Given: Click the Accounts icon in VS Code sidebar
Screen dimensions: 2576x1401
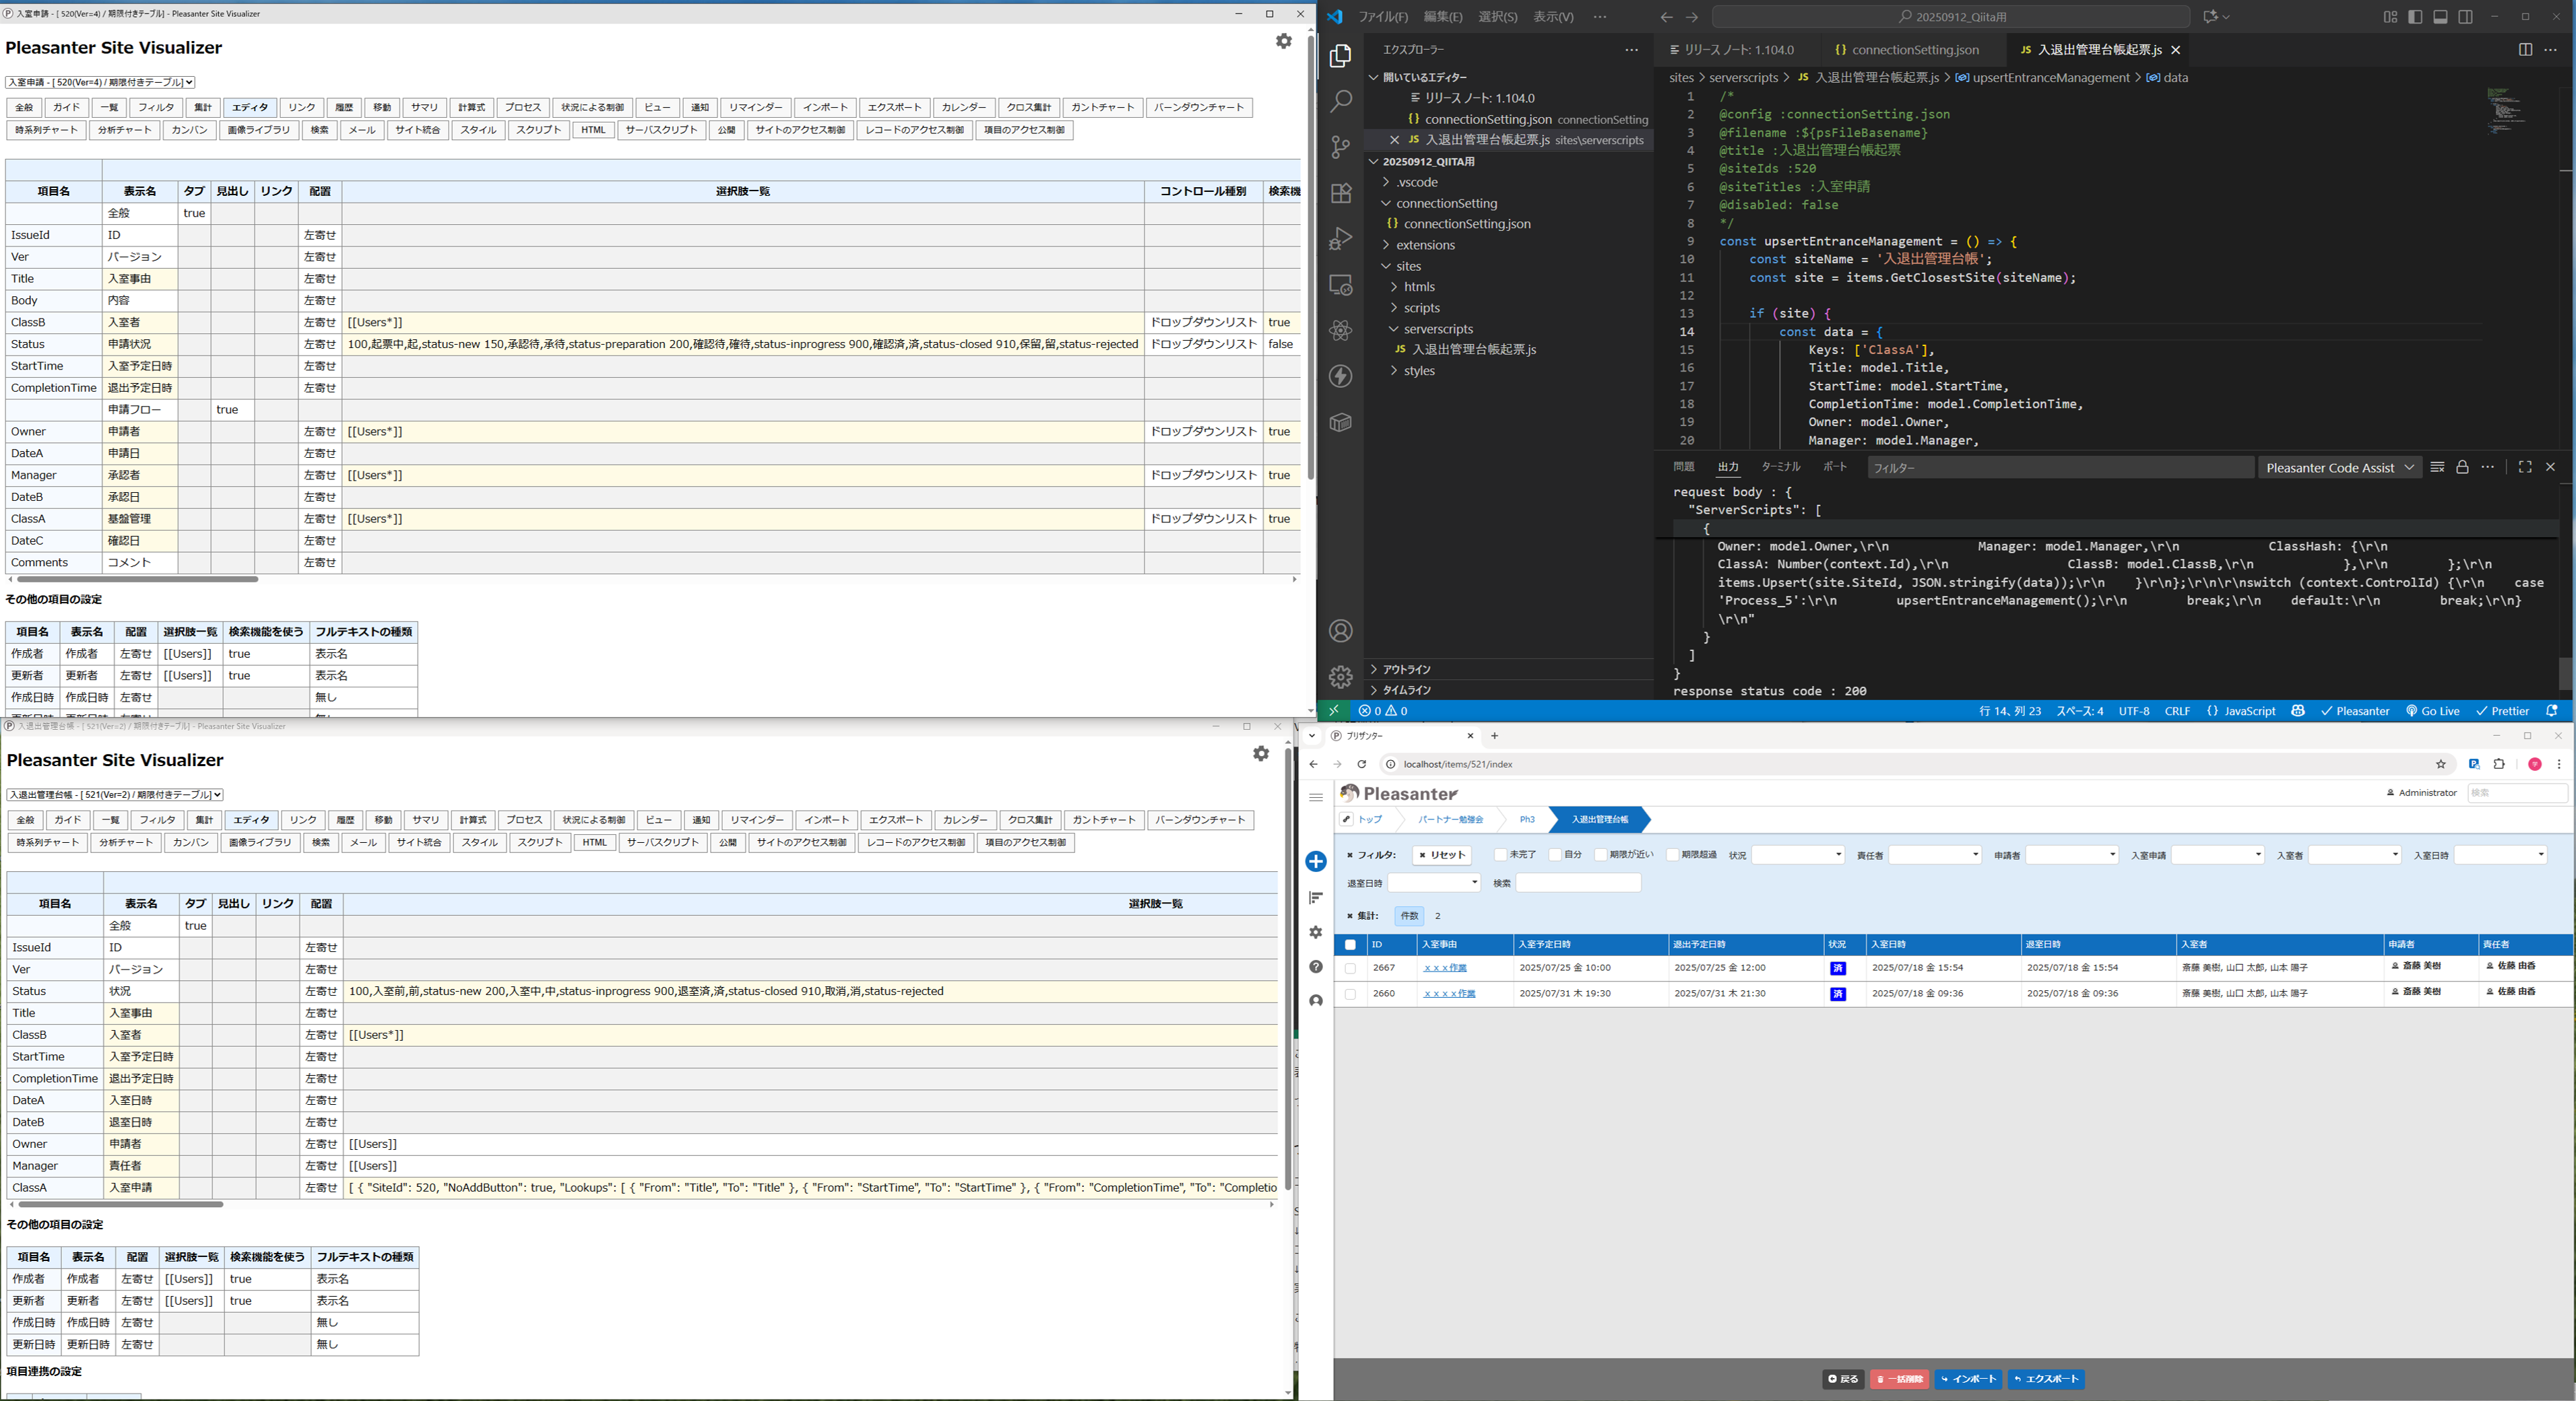Looking at the screenshot, I should tap(1340, 631).
